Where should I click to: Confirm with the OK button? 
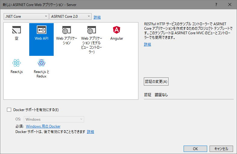tap(195, 149)
